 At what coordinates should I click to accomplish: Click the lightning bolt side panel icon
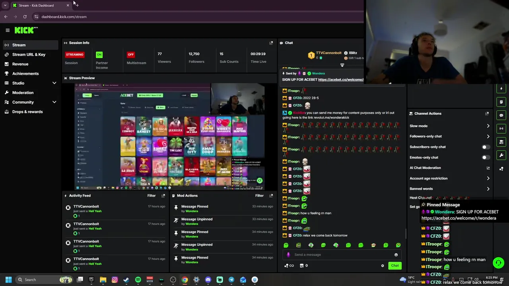501,89
